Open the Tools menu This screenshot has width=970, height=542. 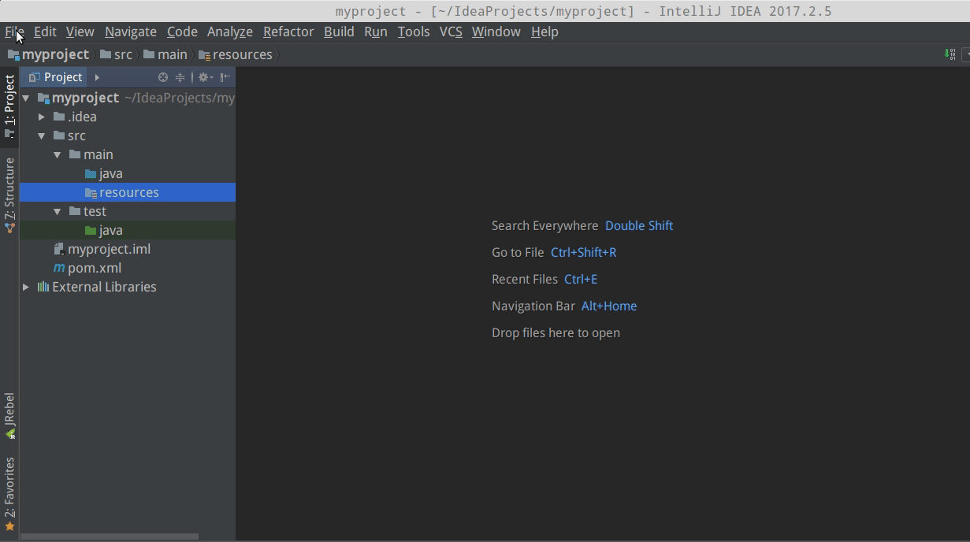[414, 32]
